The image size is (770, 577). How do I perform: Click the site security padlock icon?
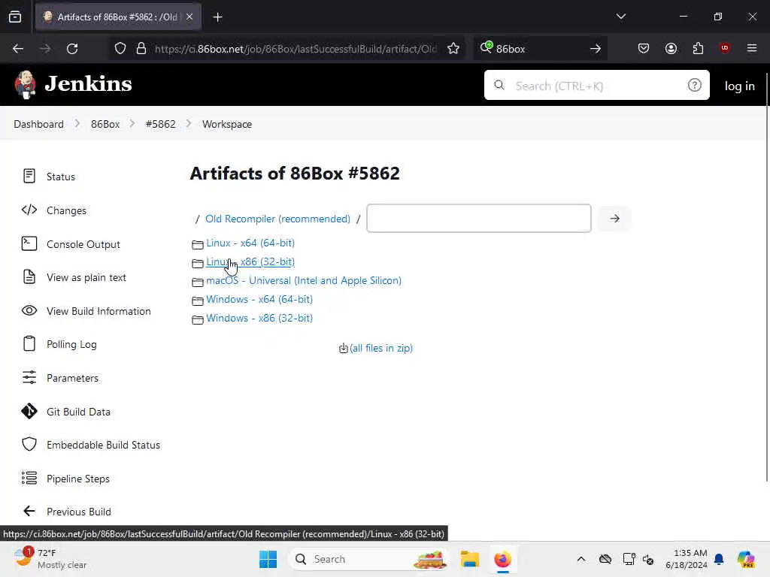coord(141,49)
